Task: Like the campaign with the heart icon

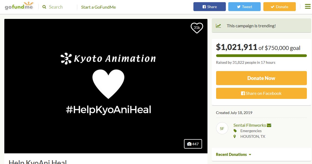Action: pyautogui.click(x=197, y=28)
